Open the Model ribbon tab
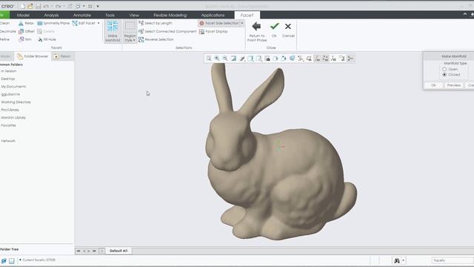 (x=23, y=15)
